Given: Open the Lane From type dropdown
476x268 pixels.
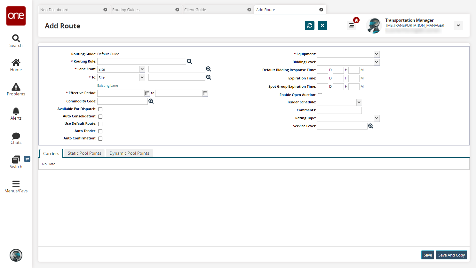Looking at the screenshot, I should [142, 69].
